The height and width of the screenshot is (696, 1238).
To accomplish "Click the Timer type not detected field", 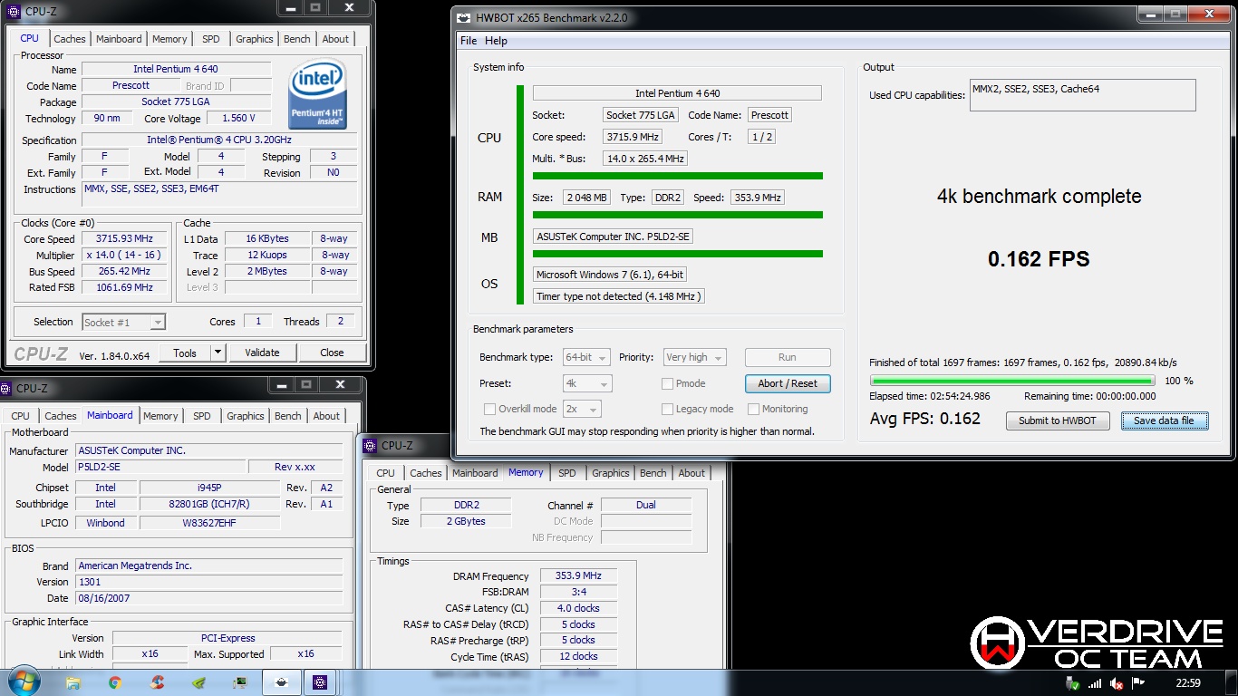I will 618,296.
